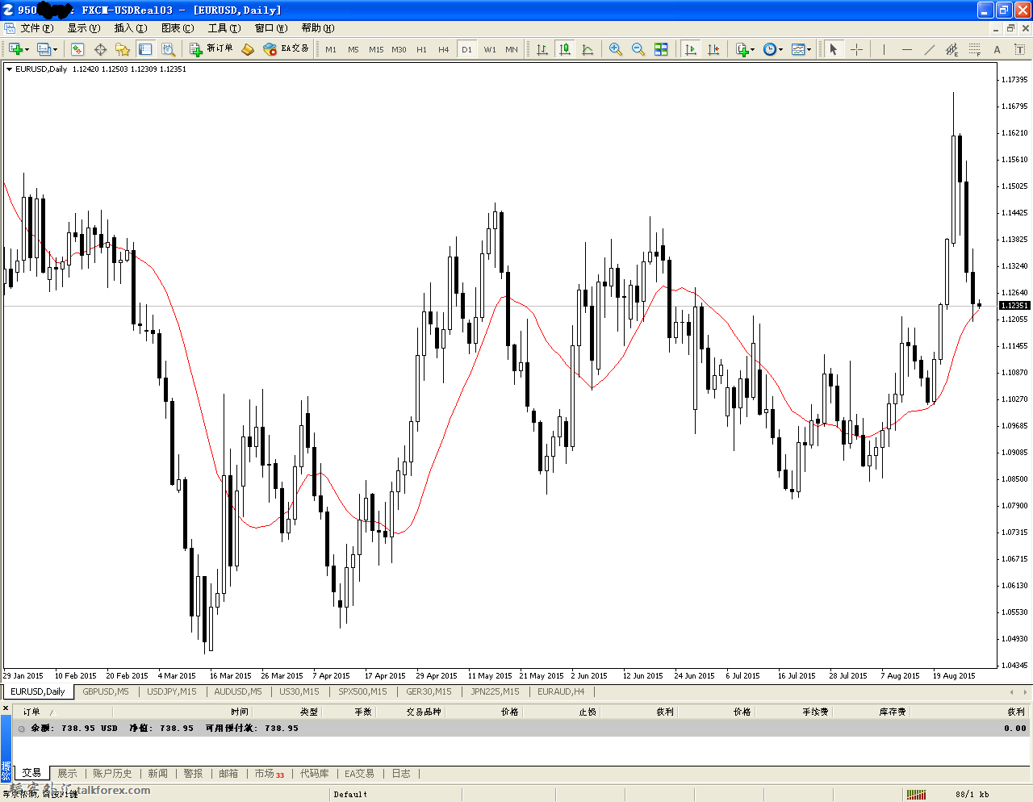The height and width of the screenshot is (802, 1033).
Task: Open the MetaEditor yellow book icon
Action: (248, 49)
